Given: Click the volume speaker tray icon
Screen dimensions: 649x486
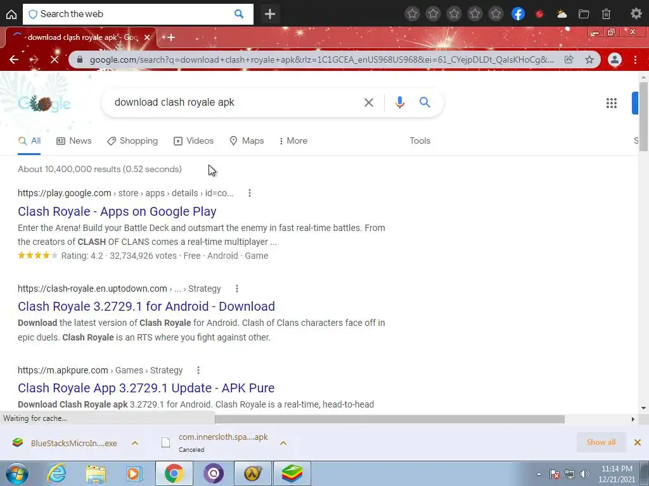Looking at the screenshot, I should click(584, 474).
